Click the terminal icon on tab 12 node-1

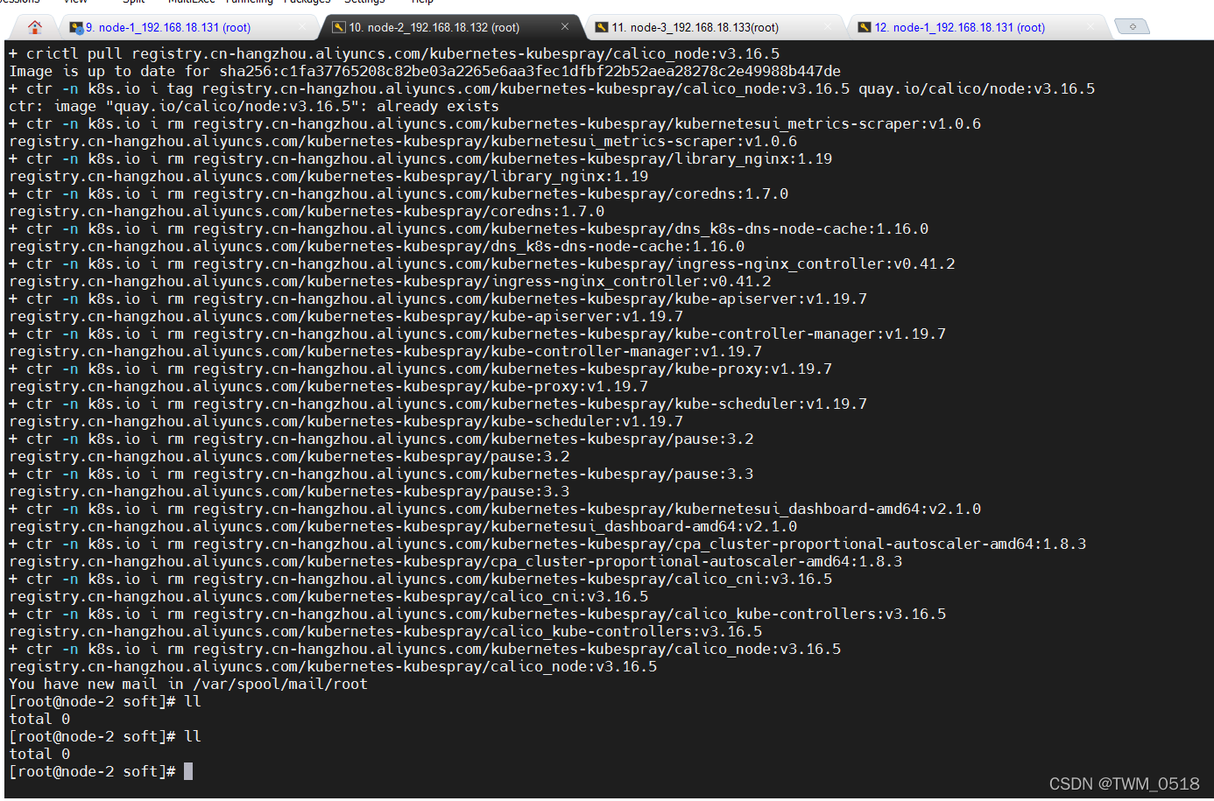click(x=865, y=27)
